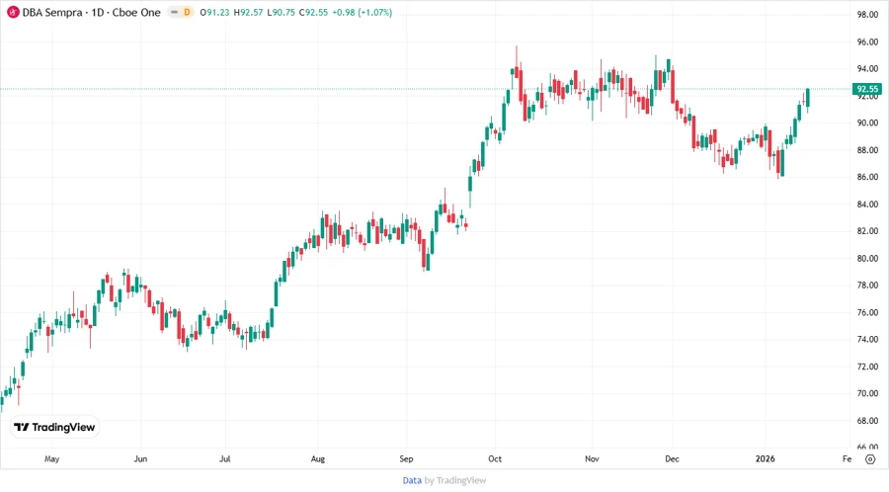Click the delayed data 'D' badge
Screen dimensions: 889x492
pyautogui.click(x=187, y=12)
